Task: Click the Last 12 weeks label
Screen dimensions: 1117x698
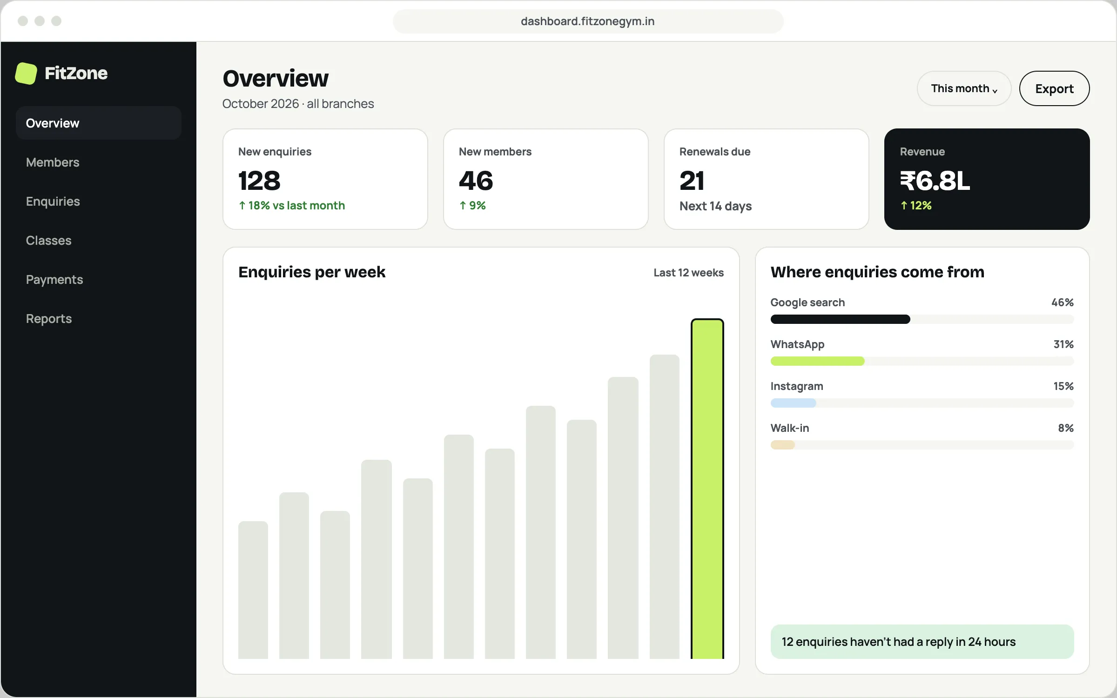Action: pyautogui.click(x=689, y=273)
